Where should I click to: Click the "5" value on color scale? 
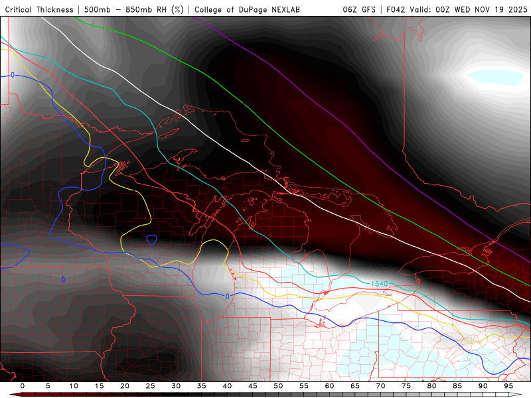click(48, 386)
